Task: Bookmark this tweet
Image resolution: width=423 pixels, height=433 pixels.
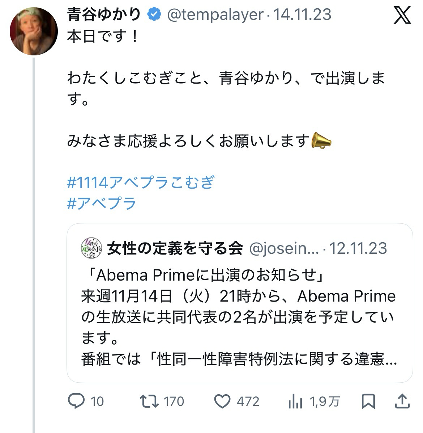Action: click(368, 401)
